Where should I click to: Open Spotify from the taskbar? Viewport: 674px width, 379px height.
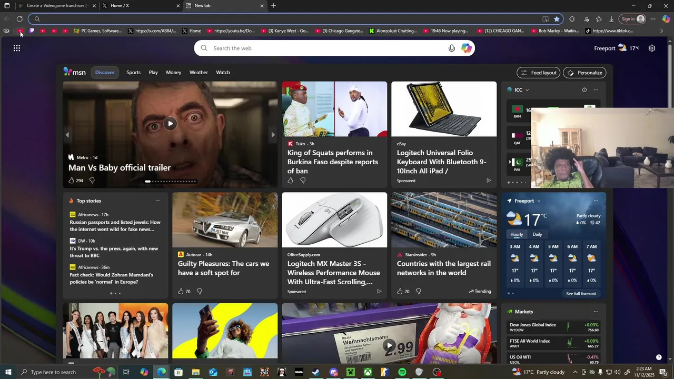tap(402, 372)
